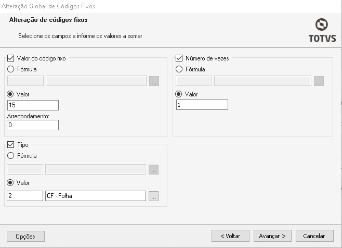Select Fórmula under Valor do código fixo

tap(11, 69)
